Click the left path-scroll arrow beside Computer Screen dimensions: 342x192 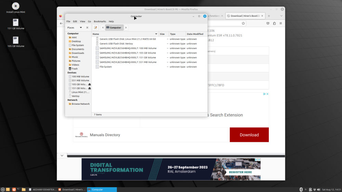103,28
